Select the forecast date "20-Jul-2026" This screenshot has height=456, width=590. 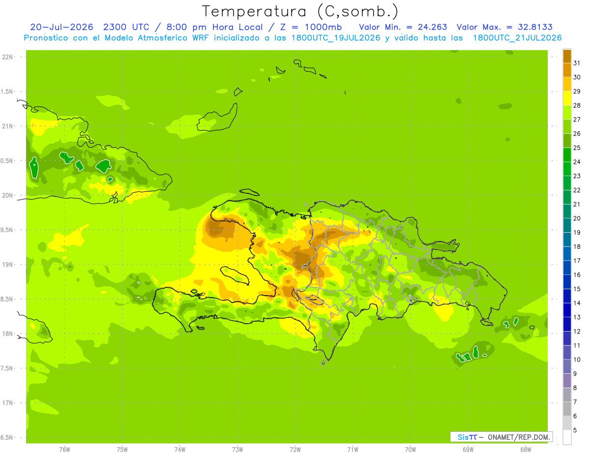[x=61, y=27]
